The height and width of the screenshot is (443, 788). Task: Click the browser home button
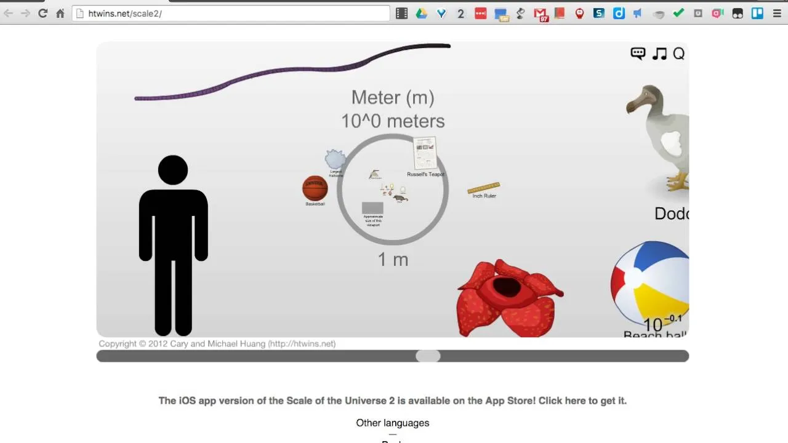tap(60, 13)
